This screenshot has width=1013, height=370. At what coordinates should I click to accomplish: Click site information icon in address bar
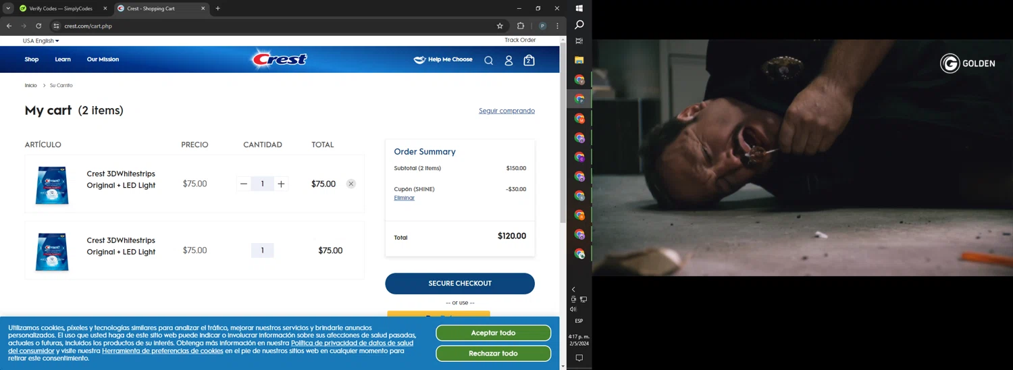coord(56,26)
